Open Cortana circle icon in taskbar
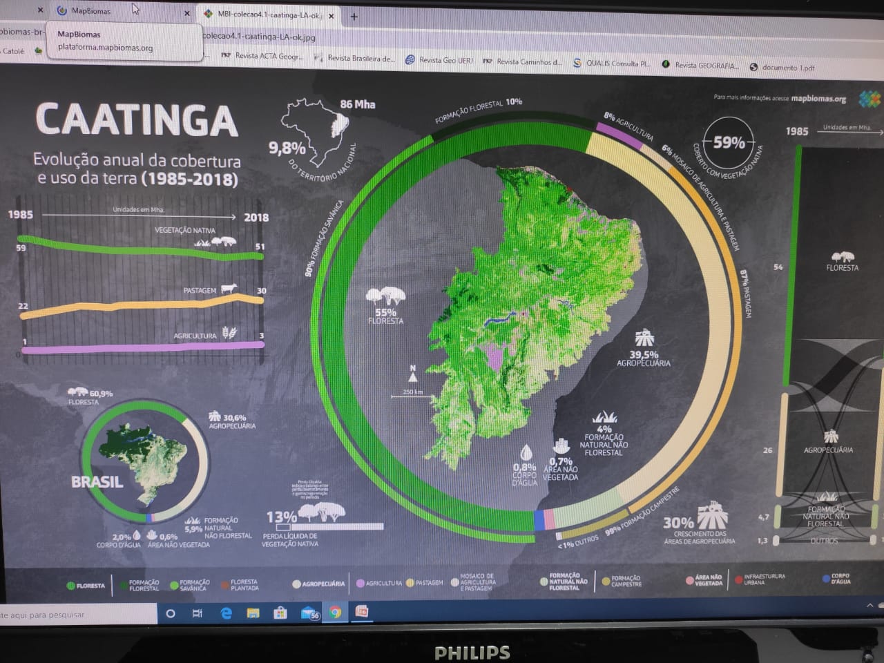The width and height of the screenshot is (884, 663). [171, 613]
